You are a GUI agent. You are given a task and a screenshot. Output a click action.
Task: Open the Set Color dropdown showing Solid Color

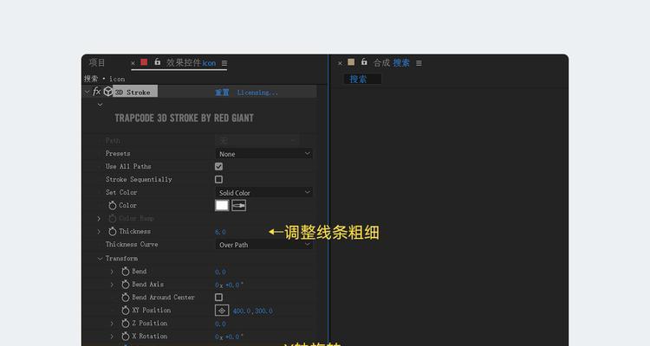264,192
